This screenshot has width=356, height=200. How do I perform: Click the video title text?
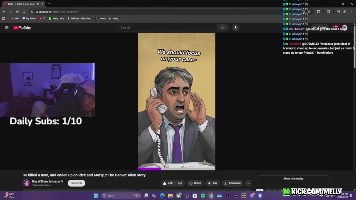(x=84, y=175)
